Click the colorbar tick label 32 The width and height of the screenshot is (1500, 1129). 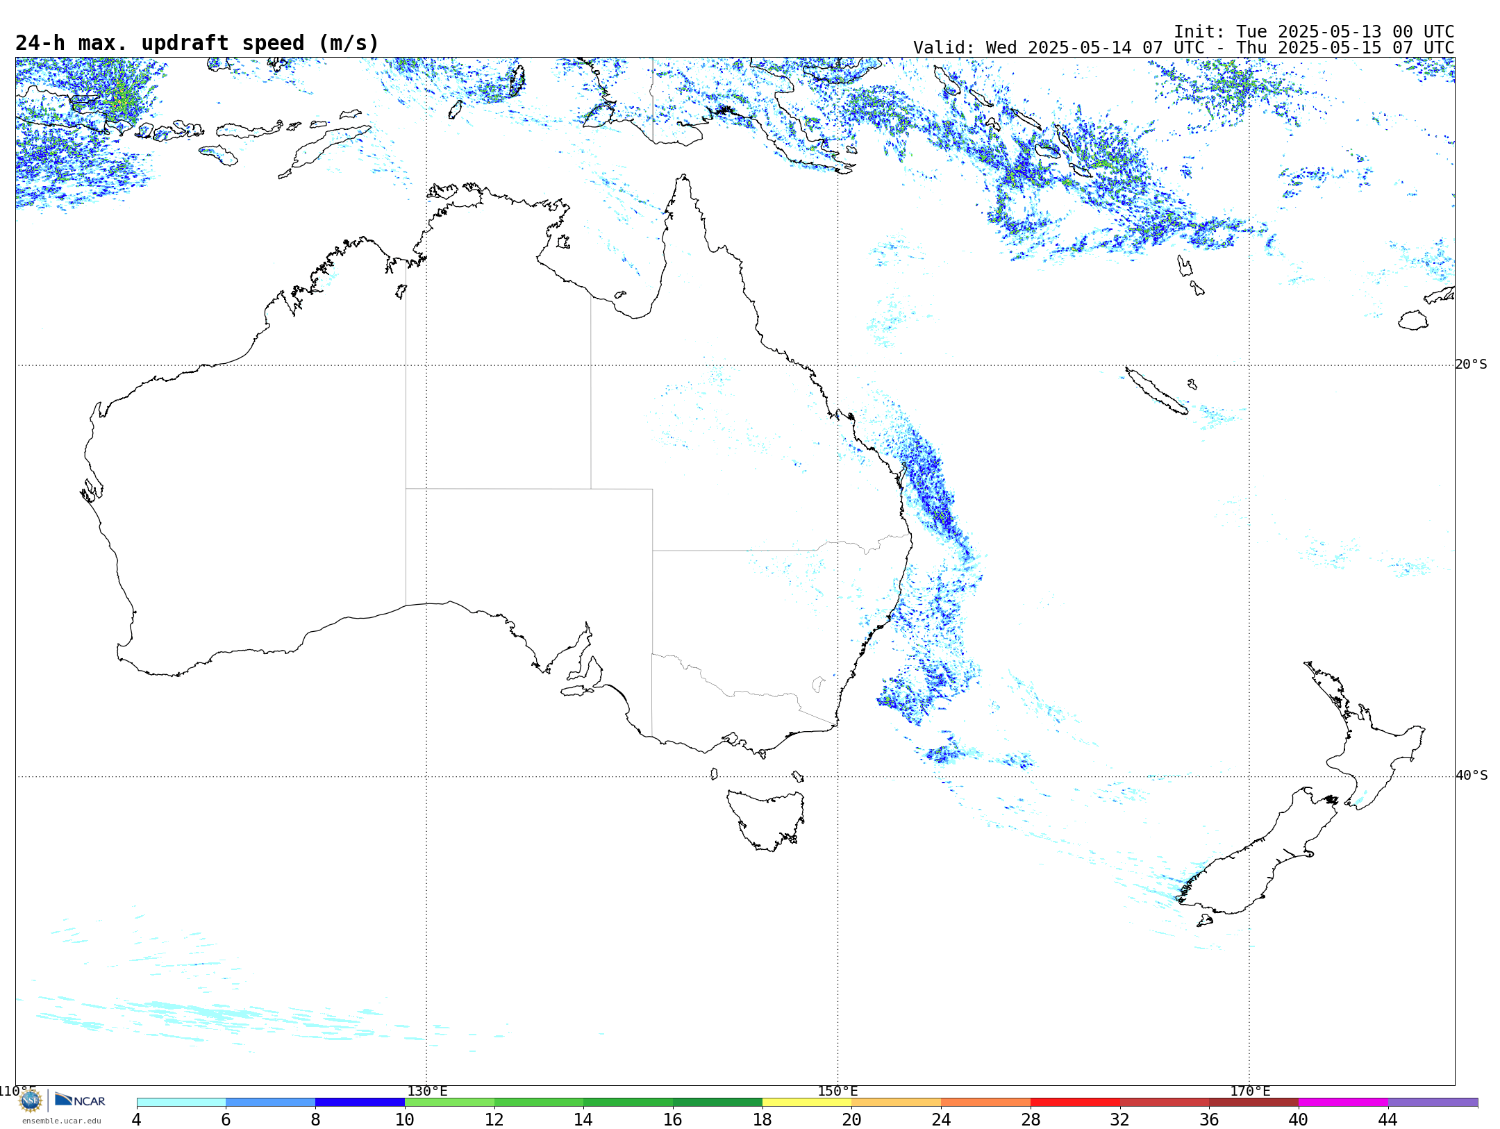[x=1119, y=1120]
